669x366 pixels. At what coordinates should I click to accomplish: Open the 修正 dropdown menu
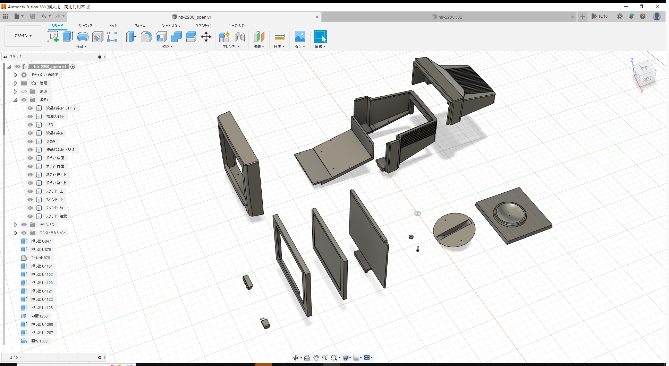(167, 46)
